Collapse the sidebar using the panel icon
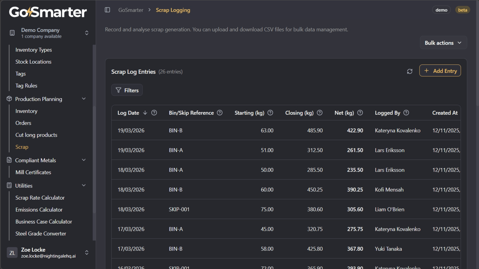Viewport: 479px width, 269px height. pos(107,10)
